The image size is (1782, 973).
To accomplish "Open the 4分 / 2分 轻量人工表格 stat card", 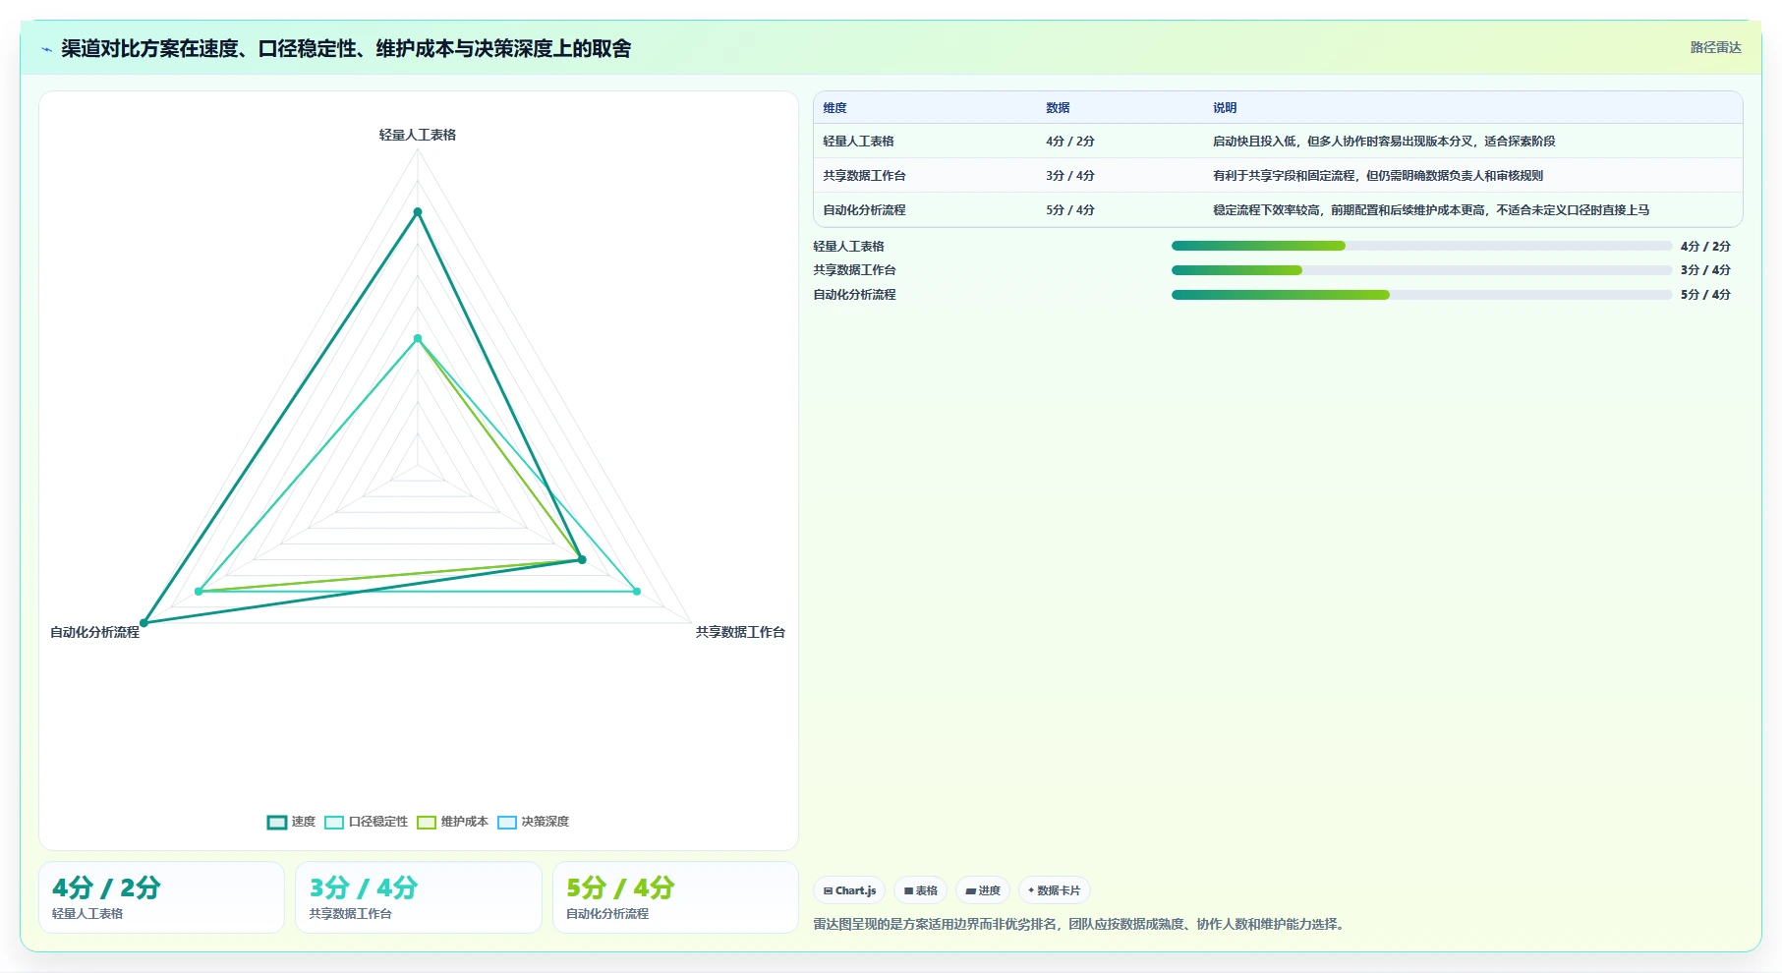I will pyautogui.click(x=161, y=897).
